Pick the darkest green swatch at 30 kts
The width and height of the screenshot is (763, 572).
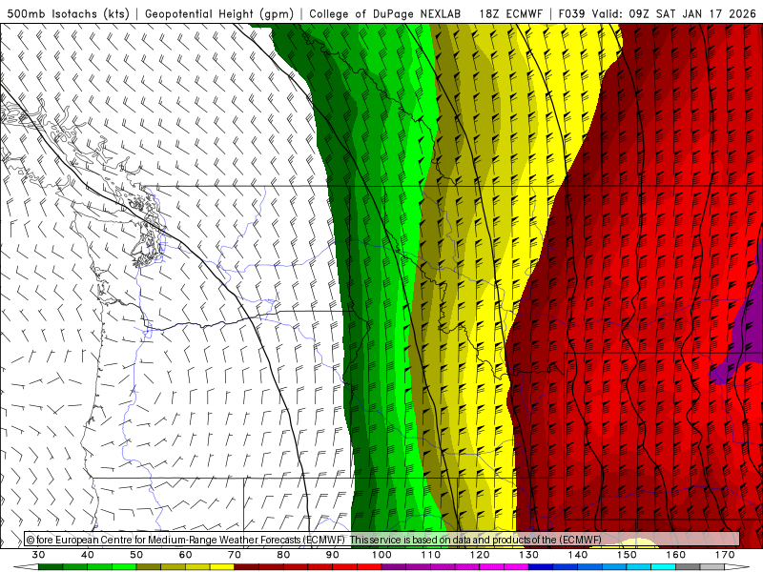point(51,567)
